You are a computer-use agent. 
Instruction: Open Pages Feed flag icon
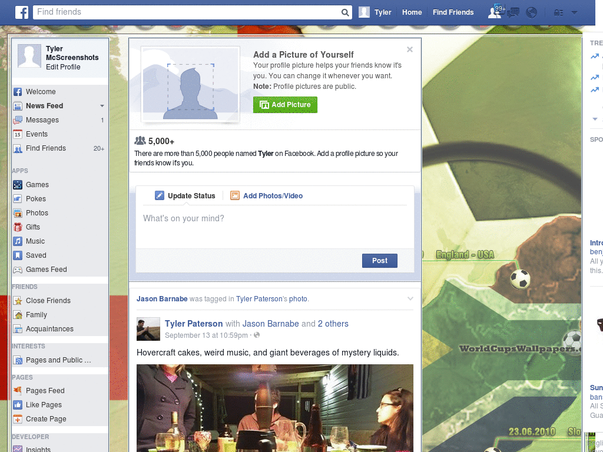tap(18, 391)
